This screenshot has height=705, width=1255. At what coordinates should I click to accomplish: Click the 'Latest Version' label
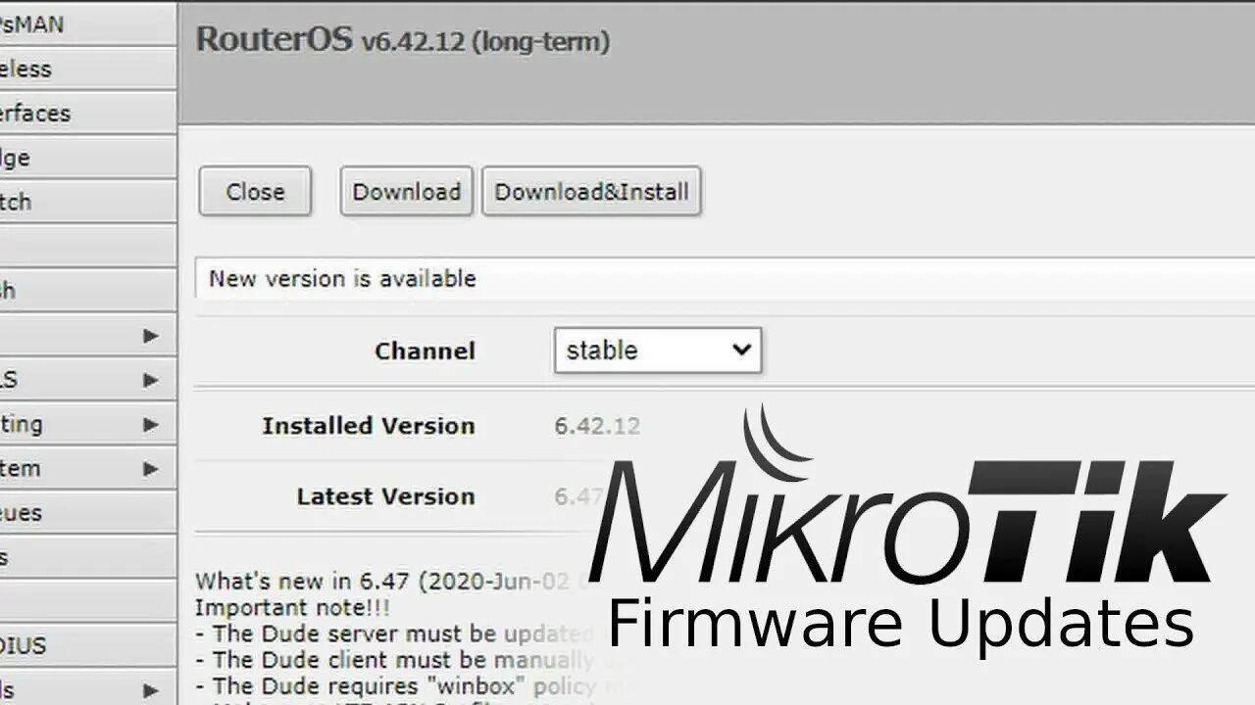(x=386, y=496)
